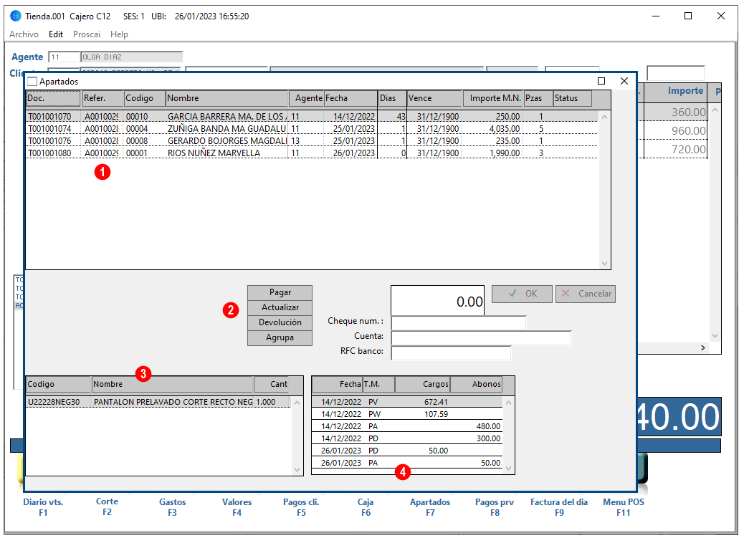The width and height of the screenshot is (744, 543).
Task: Click the Agente number field with 11
Action: (x=64, y=57)
